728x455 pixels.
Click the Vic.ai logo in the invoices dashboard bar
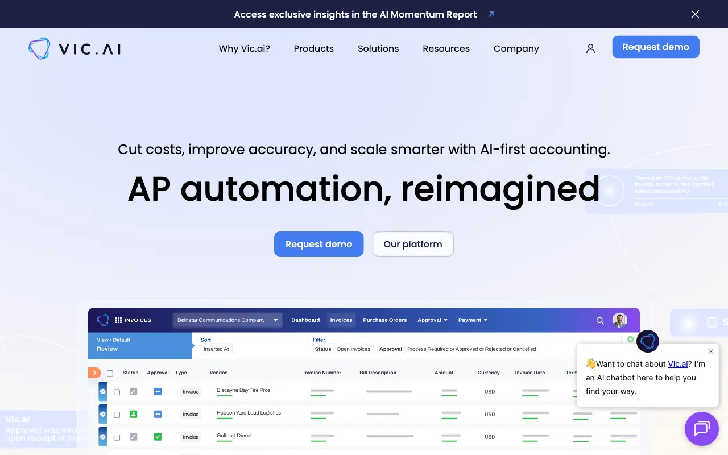103,320
